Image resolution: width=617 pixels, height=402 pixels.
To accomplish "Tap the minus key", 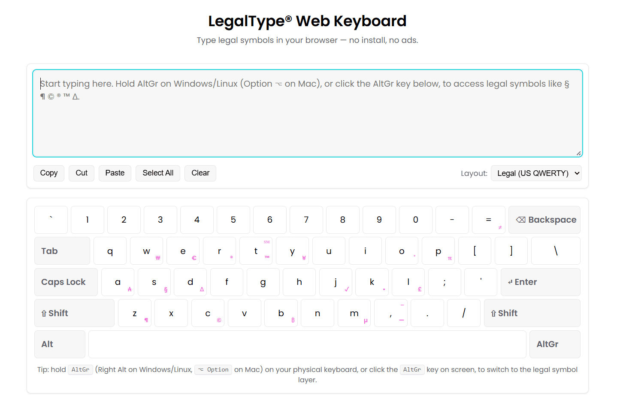I will click(x=452, y=220).
